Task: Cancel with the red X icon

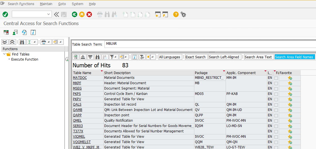Action: pos(89,14)
